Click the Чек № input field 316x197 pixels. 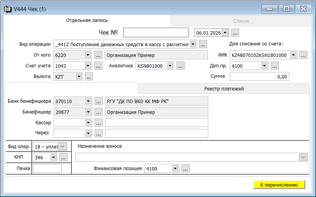pyautogui.click(x=156, y=33)
